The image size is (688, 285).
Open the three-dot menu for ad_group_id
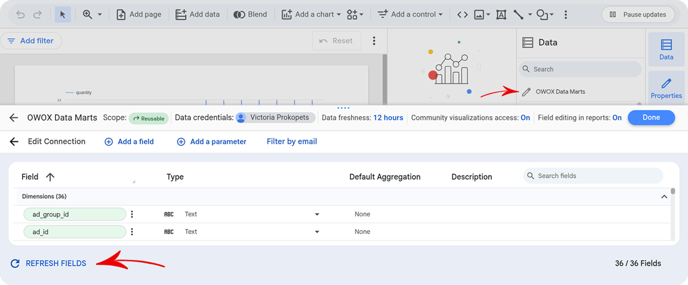(132, 215)
